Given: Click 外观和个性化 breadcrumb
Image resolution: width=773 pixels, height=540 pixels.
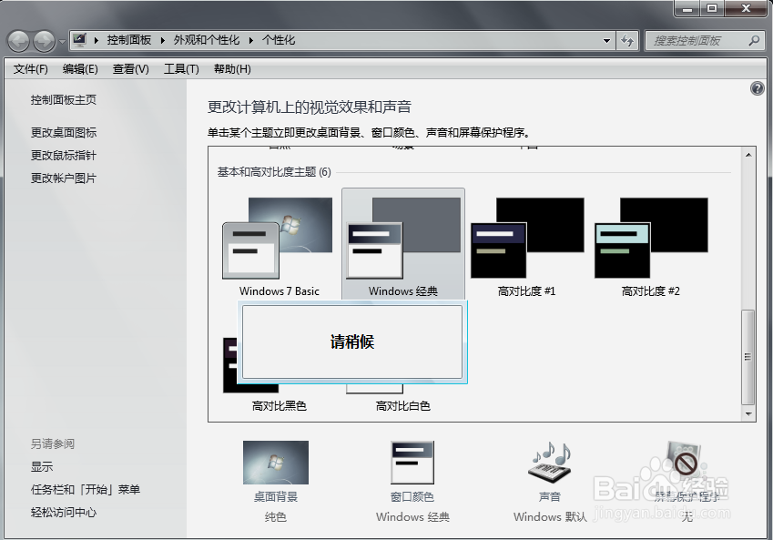Looking at the screenshot, I should tap(207, 40).
